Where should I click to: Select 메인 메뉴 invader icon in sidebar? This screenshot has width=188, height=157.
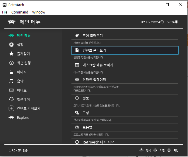point(11,36)
